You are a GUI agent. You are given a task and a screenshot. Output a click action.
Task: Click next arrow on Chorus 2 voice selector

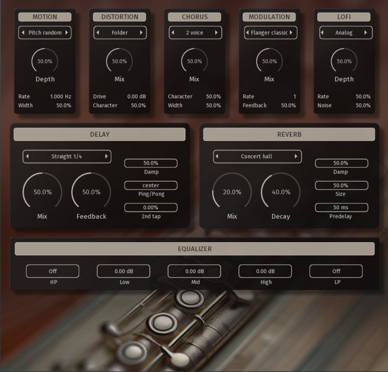coord(216,33)
